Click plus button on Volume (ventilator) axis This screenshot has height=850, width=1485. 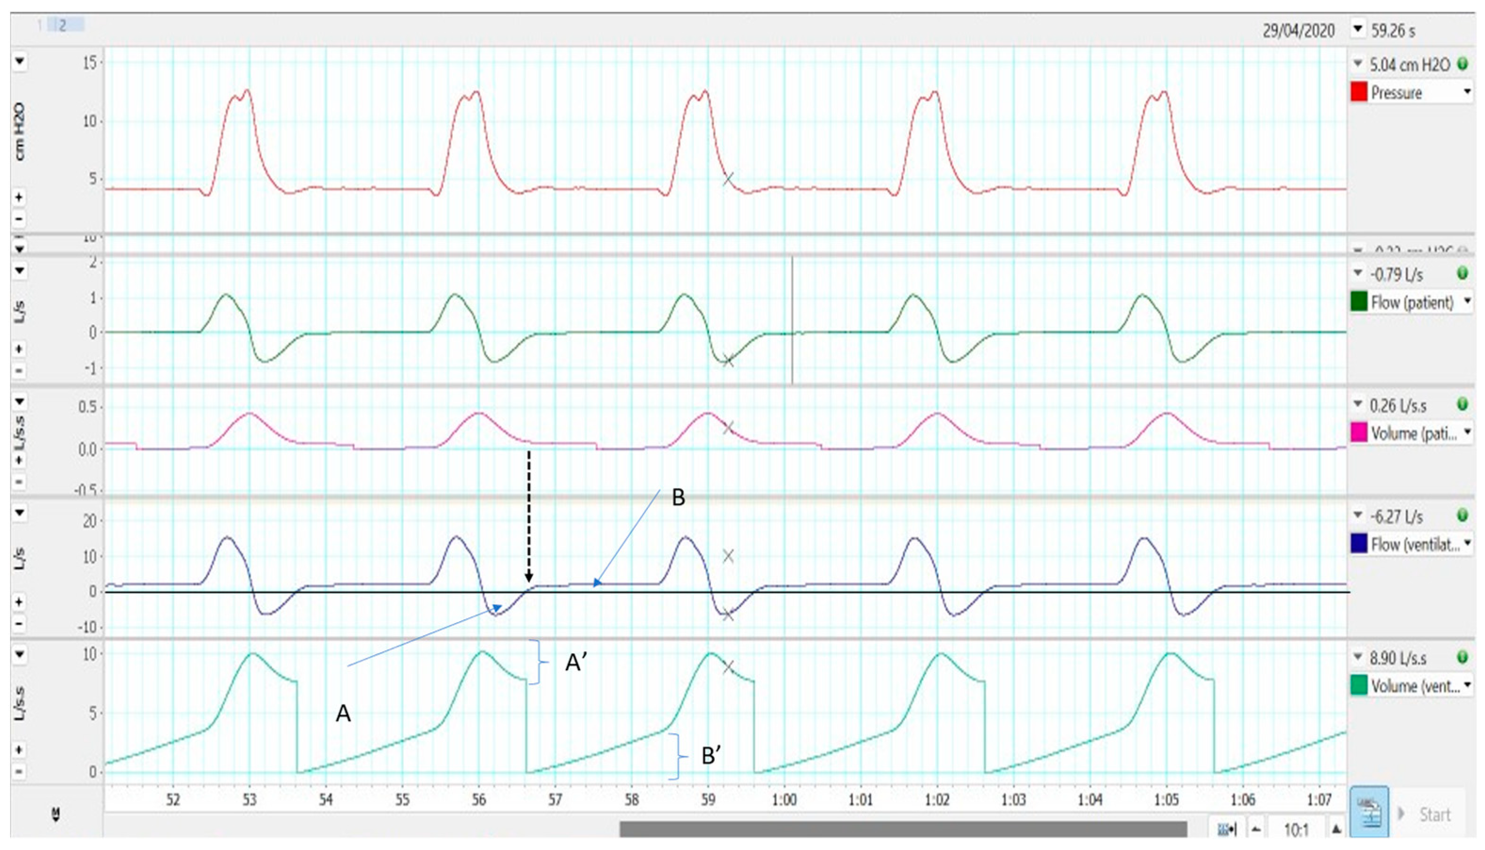(19, 750)
